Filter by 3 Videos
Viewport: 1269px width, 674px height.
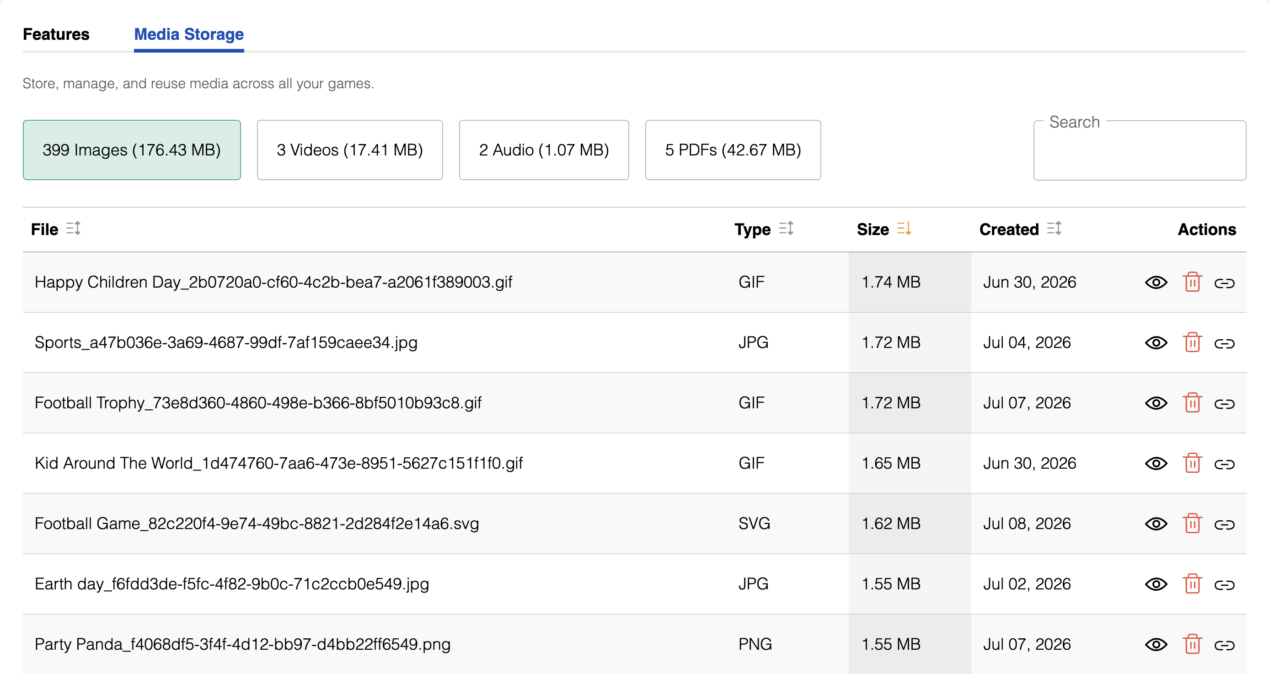pos(350,150)
